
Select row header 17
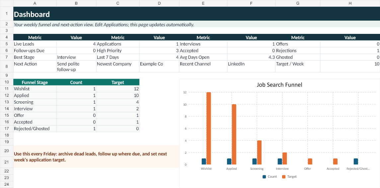[x=7, y=129]
